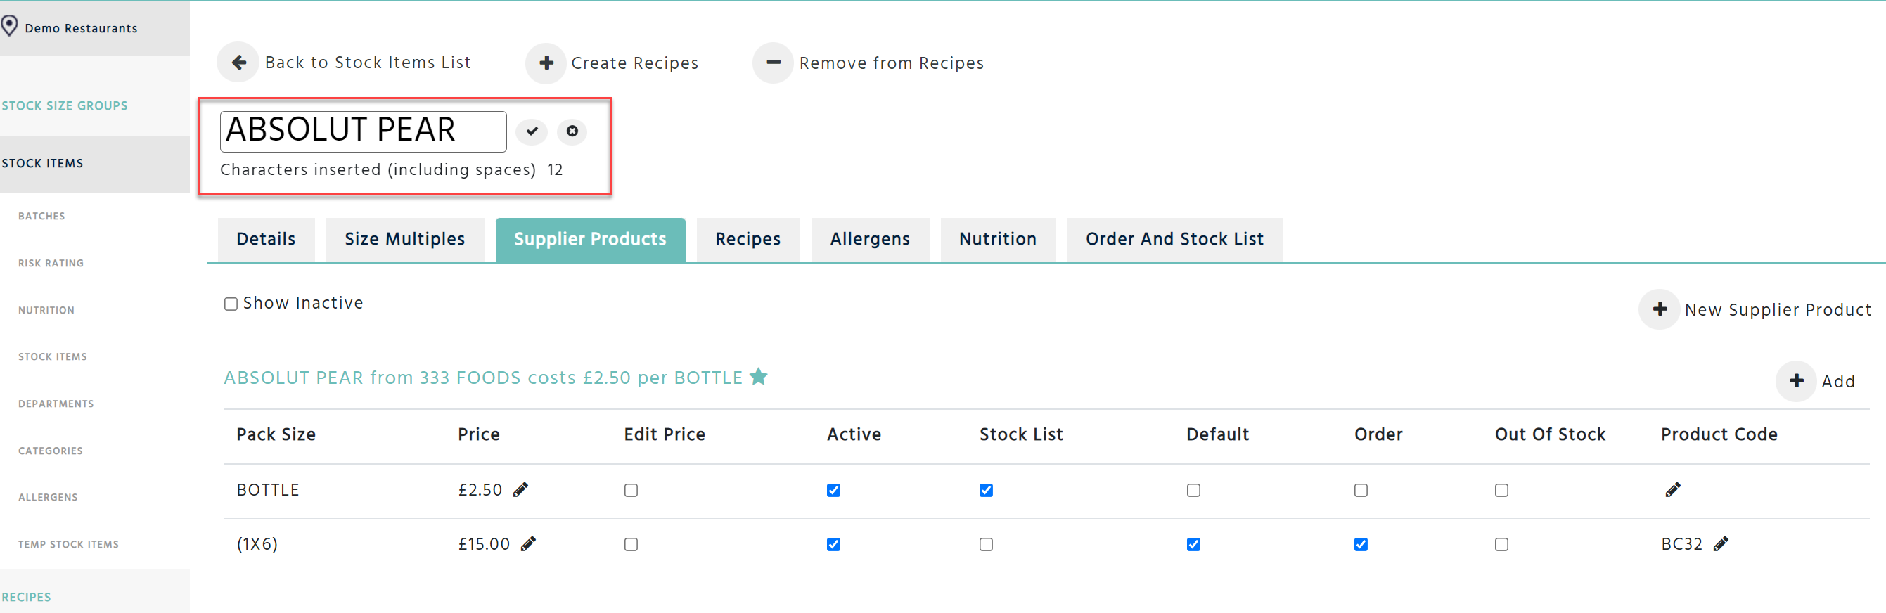1886x613 pixels.
Task: Uncheck Active for BOTTLE row
Action: 834,490
